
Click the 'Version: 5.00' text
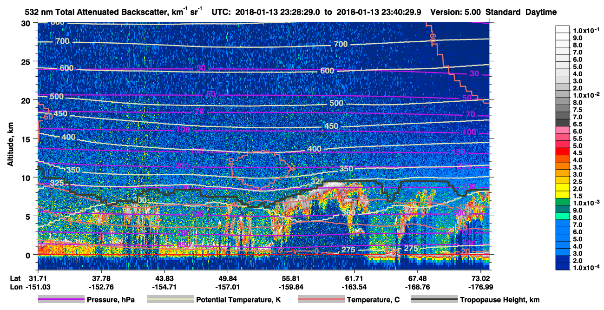(x=456, y=13)
